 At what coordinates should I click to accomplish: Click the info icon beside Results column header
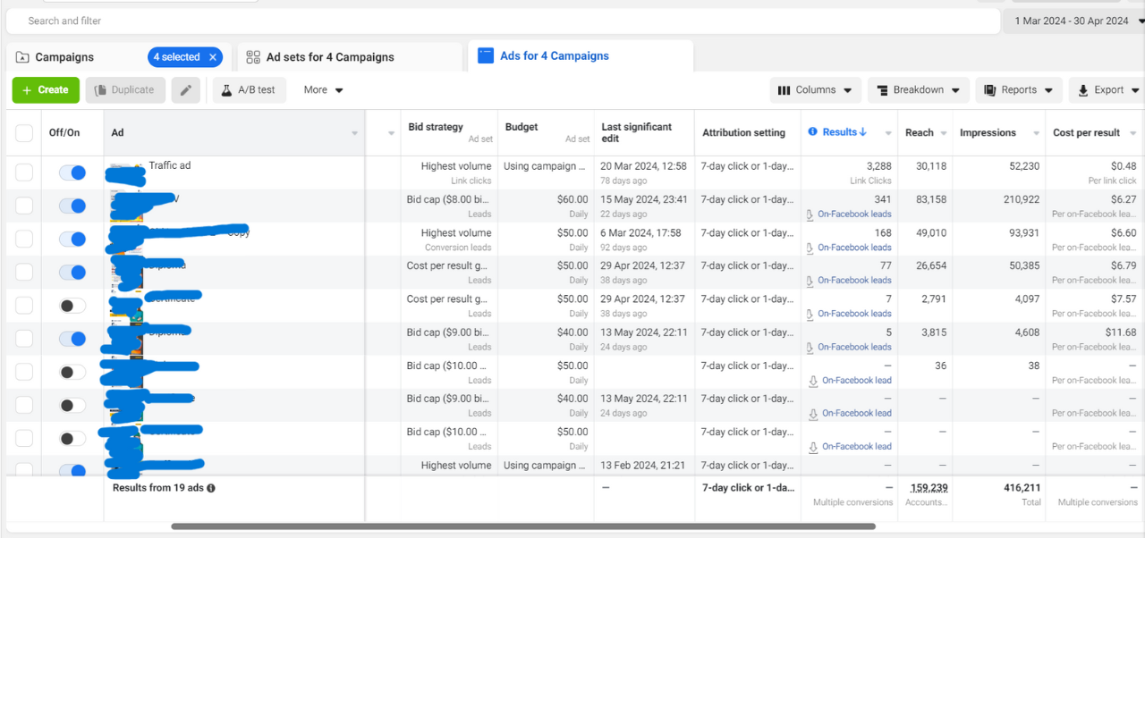(x=813, y=132)
